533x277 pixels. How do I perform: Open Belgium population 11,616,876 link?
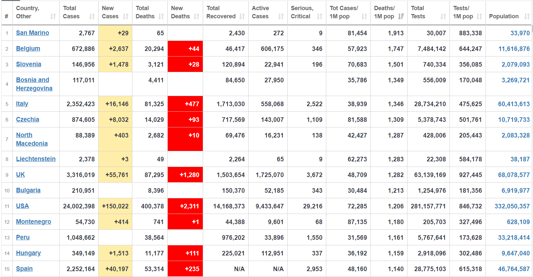click(x=514, y=49)
